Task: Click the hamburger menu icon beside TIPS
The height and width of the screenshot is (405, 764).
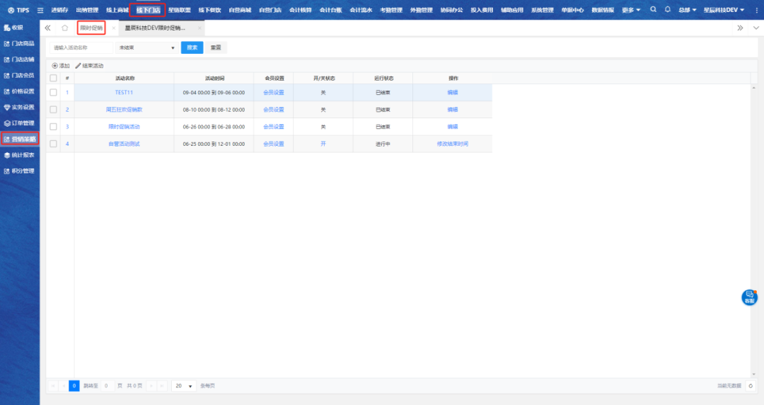Action: pos(40,10)
